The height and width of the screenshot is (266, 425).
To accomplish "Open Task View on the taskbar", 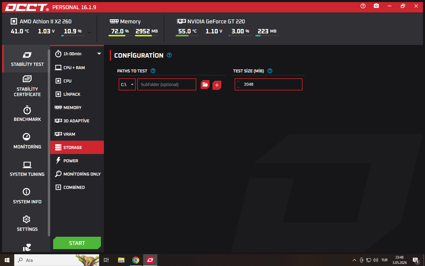I will (106, 260).
